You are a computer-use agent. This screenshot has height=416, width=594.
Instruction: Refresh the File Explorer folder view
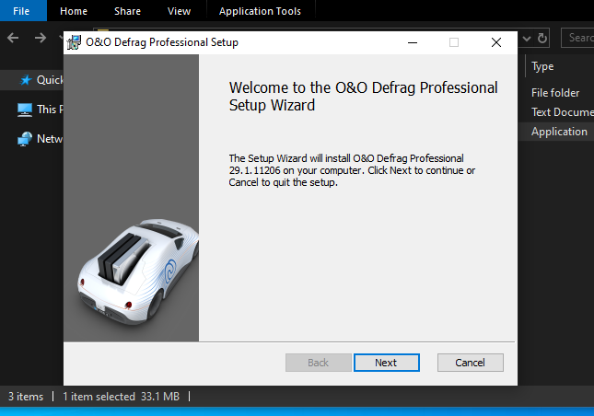coord(542,38)
